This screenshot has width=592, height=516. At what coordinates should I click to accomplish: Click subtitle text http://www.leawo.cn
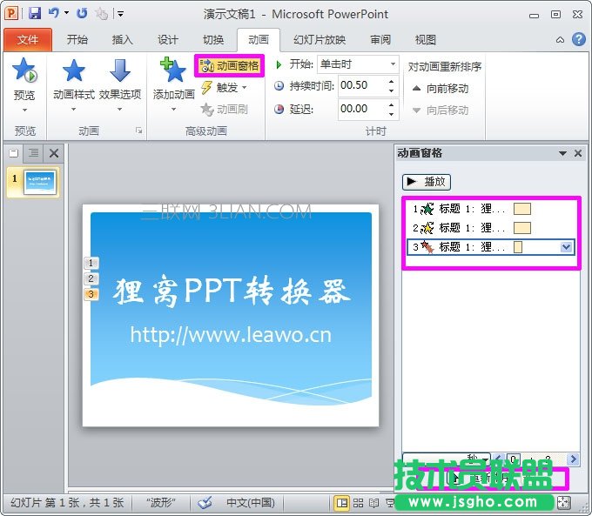coord(231,335)
